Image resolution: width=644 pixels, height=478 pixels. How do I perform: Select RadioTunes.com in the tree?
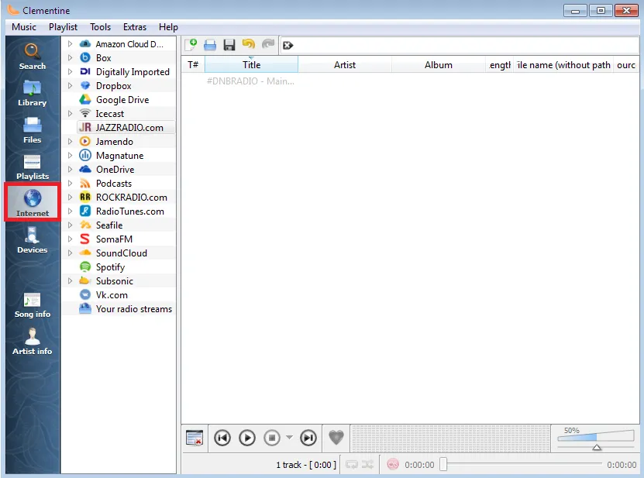click(x=129, y=211)
